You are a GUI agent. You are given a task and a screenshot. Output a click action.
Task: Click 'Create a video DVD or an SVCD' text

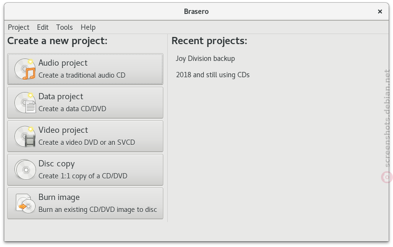87,142
